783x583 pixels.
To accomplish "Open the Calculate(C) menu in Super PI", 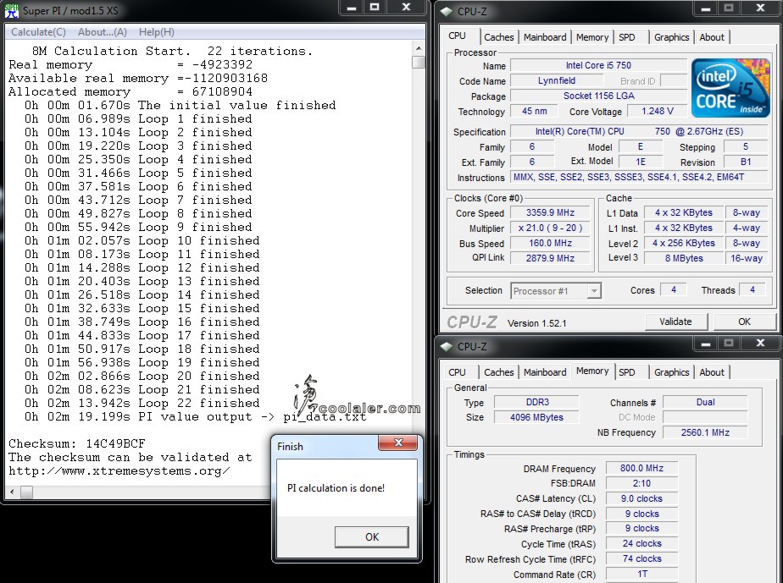I will pyautogui.click(x=38, y=32).
